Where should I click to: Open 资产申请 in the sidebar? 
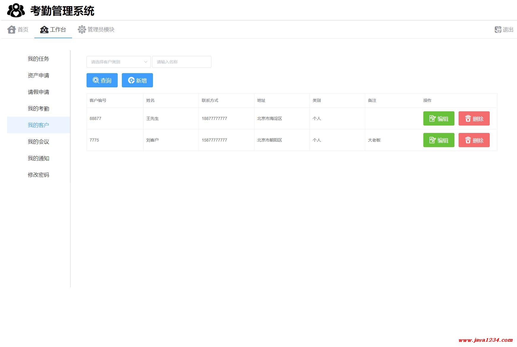coord(39,75)
